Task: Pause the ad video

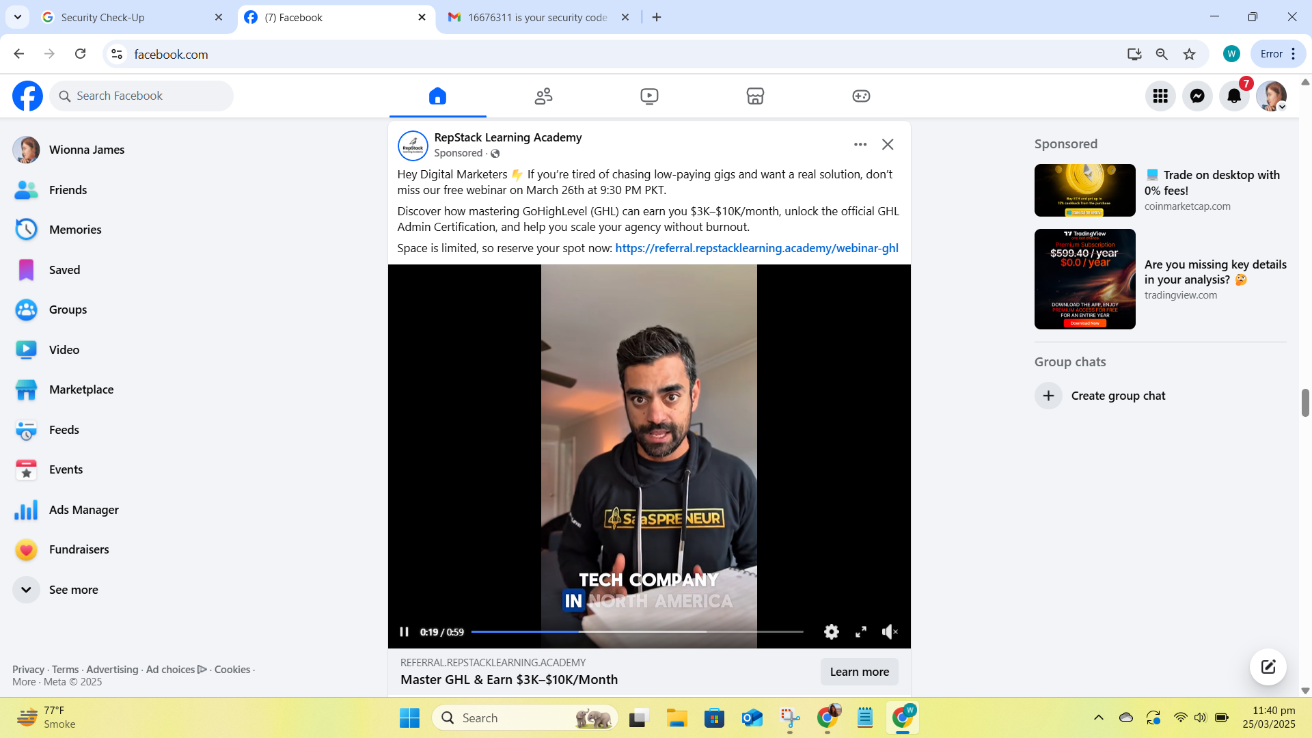Action: pos(404,632)
